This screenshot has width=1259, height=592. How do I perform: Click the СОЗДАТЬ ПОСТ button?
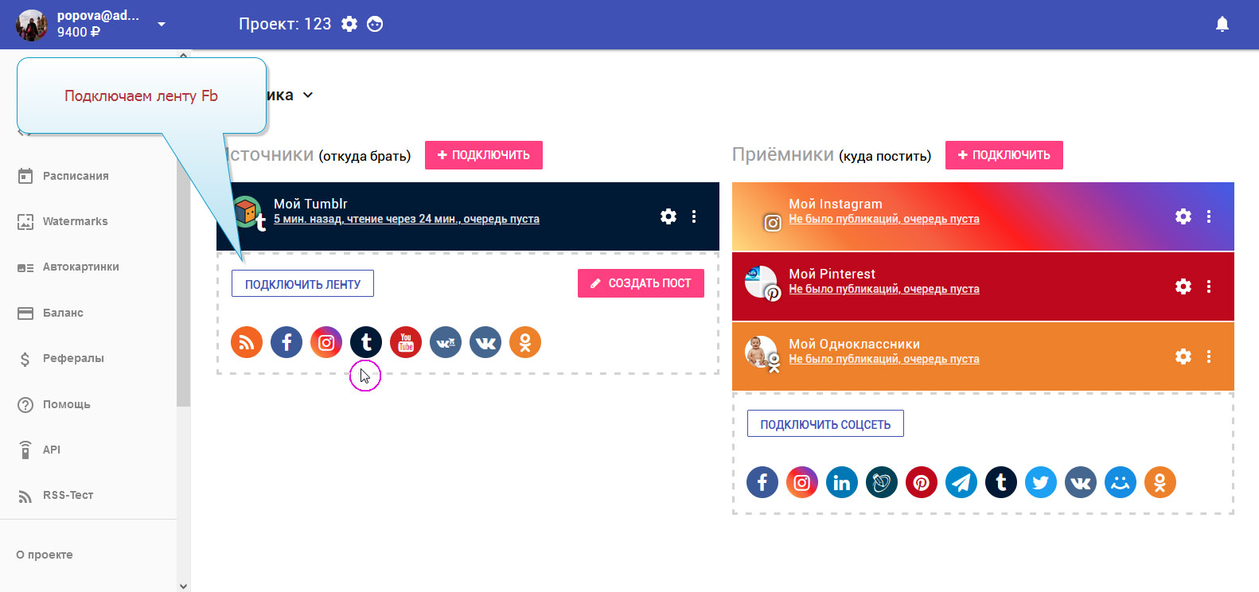[641, 283]
